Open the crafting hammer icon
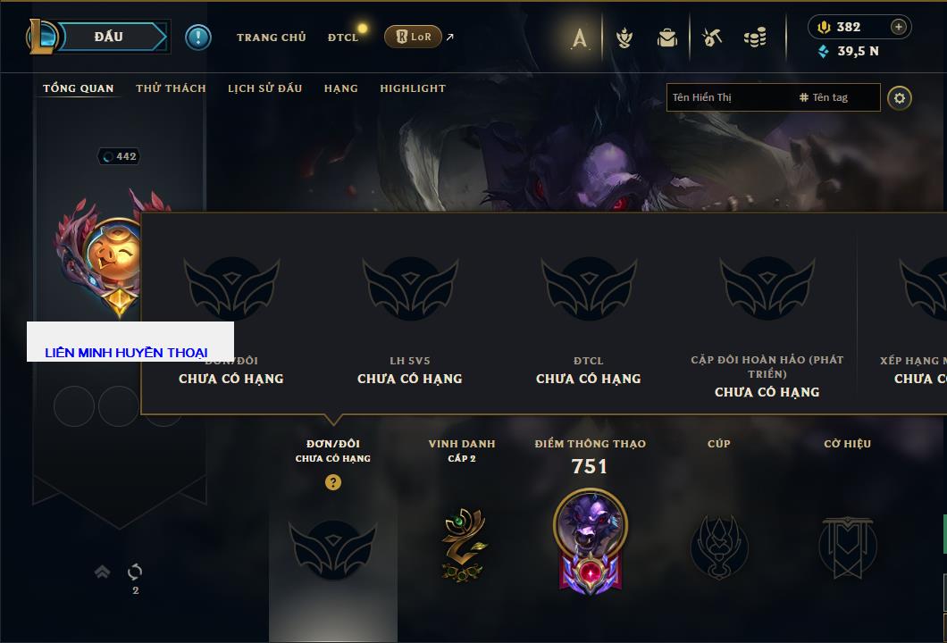 [712, 38]
